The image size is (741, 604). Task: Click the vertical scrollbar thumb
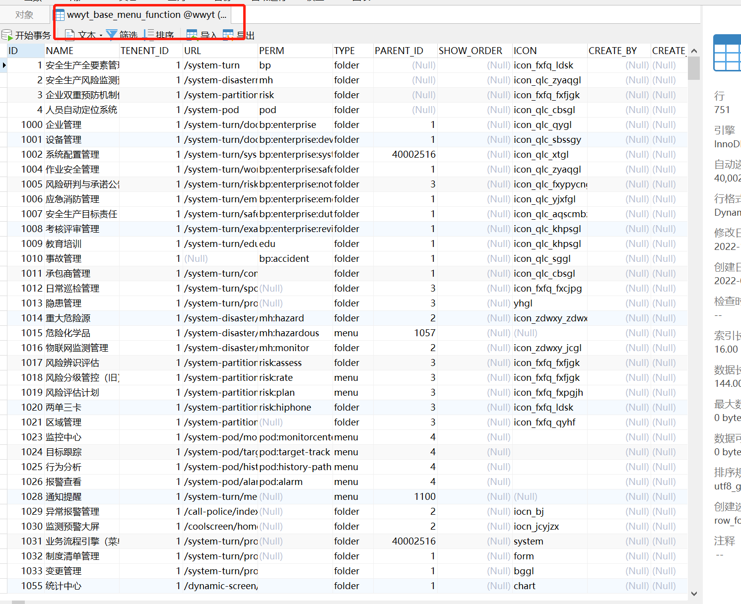tap(694, 68)
